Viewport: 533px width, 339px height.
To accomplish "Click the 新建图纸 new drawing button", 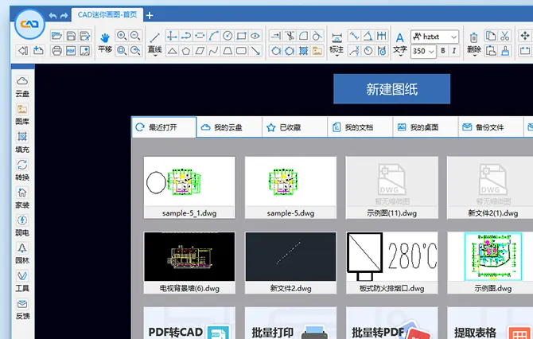I will (391, 89).
